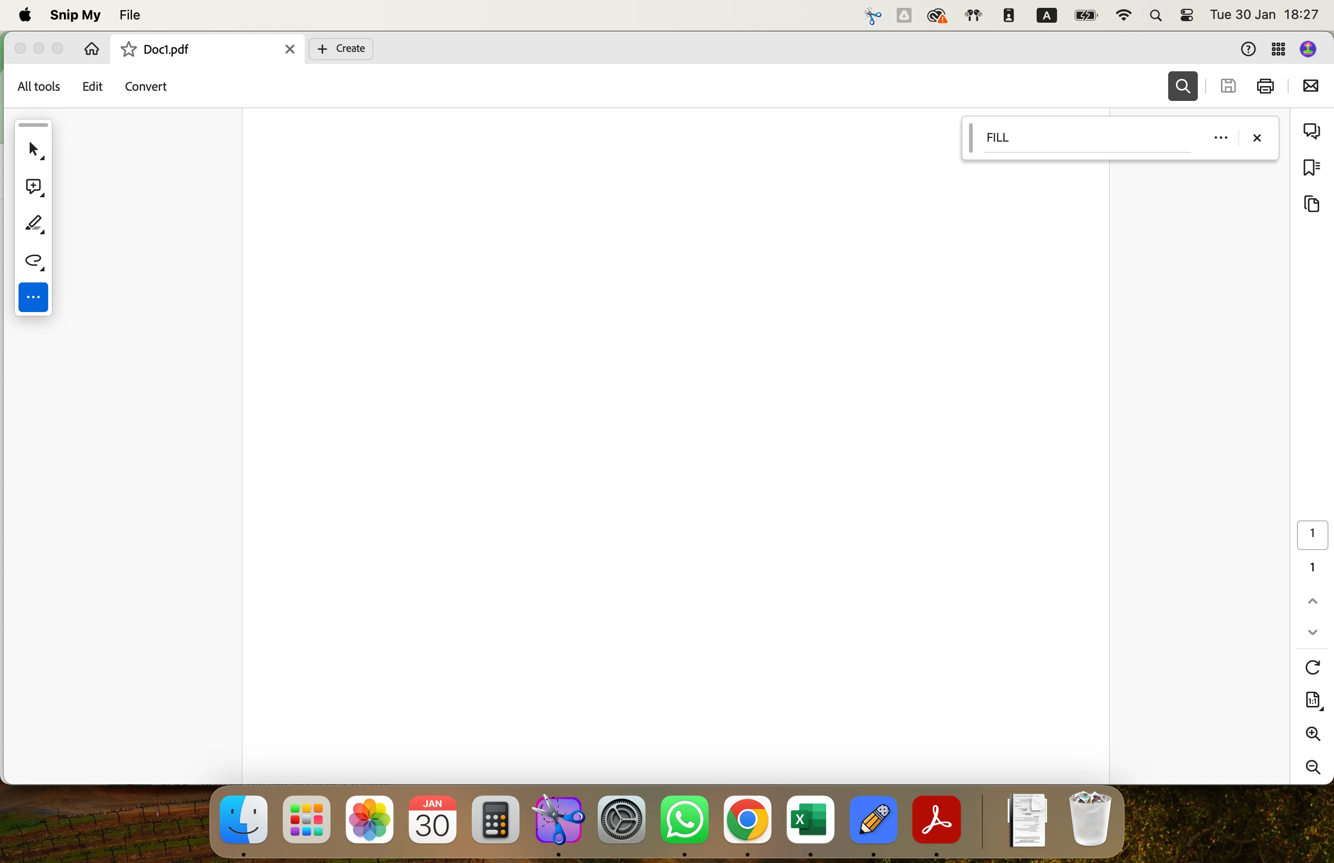Select the highlighter pen tool
The height and width of the screenshot is (863, 1334).
[34, 224]
